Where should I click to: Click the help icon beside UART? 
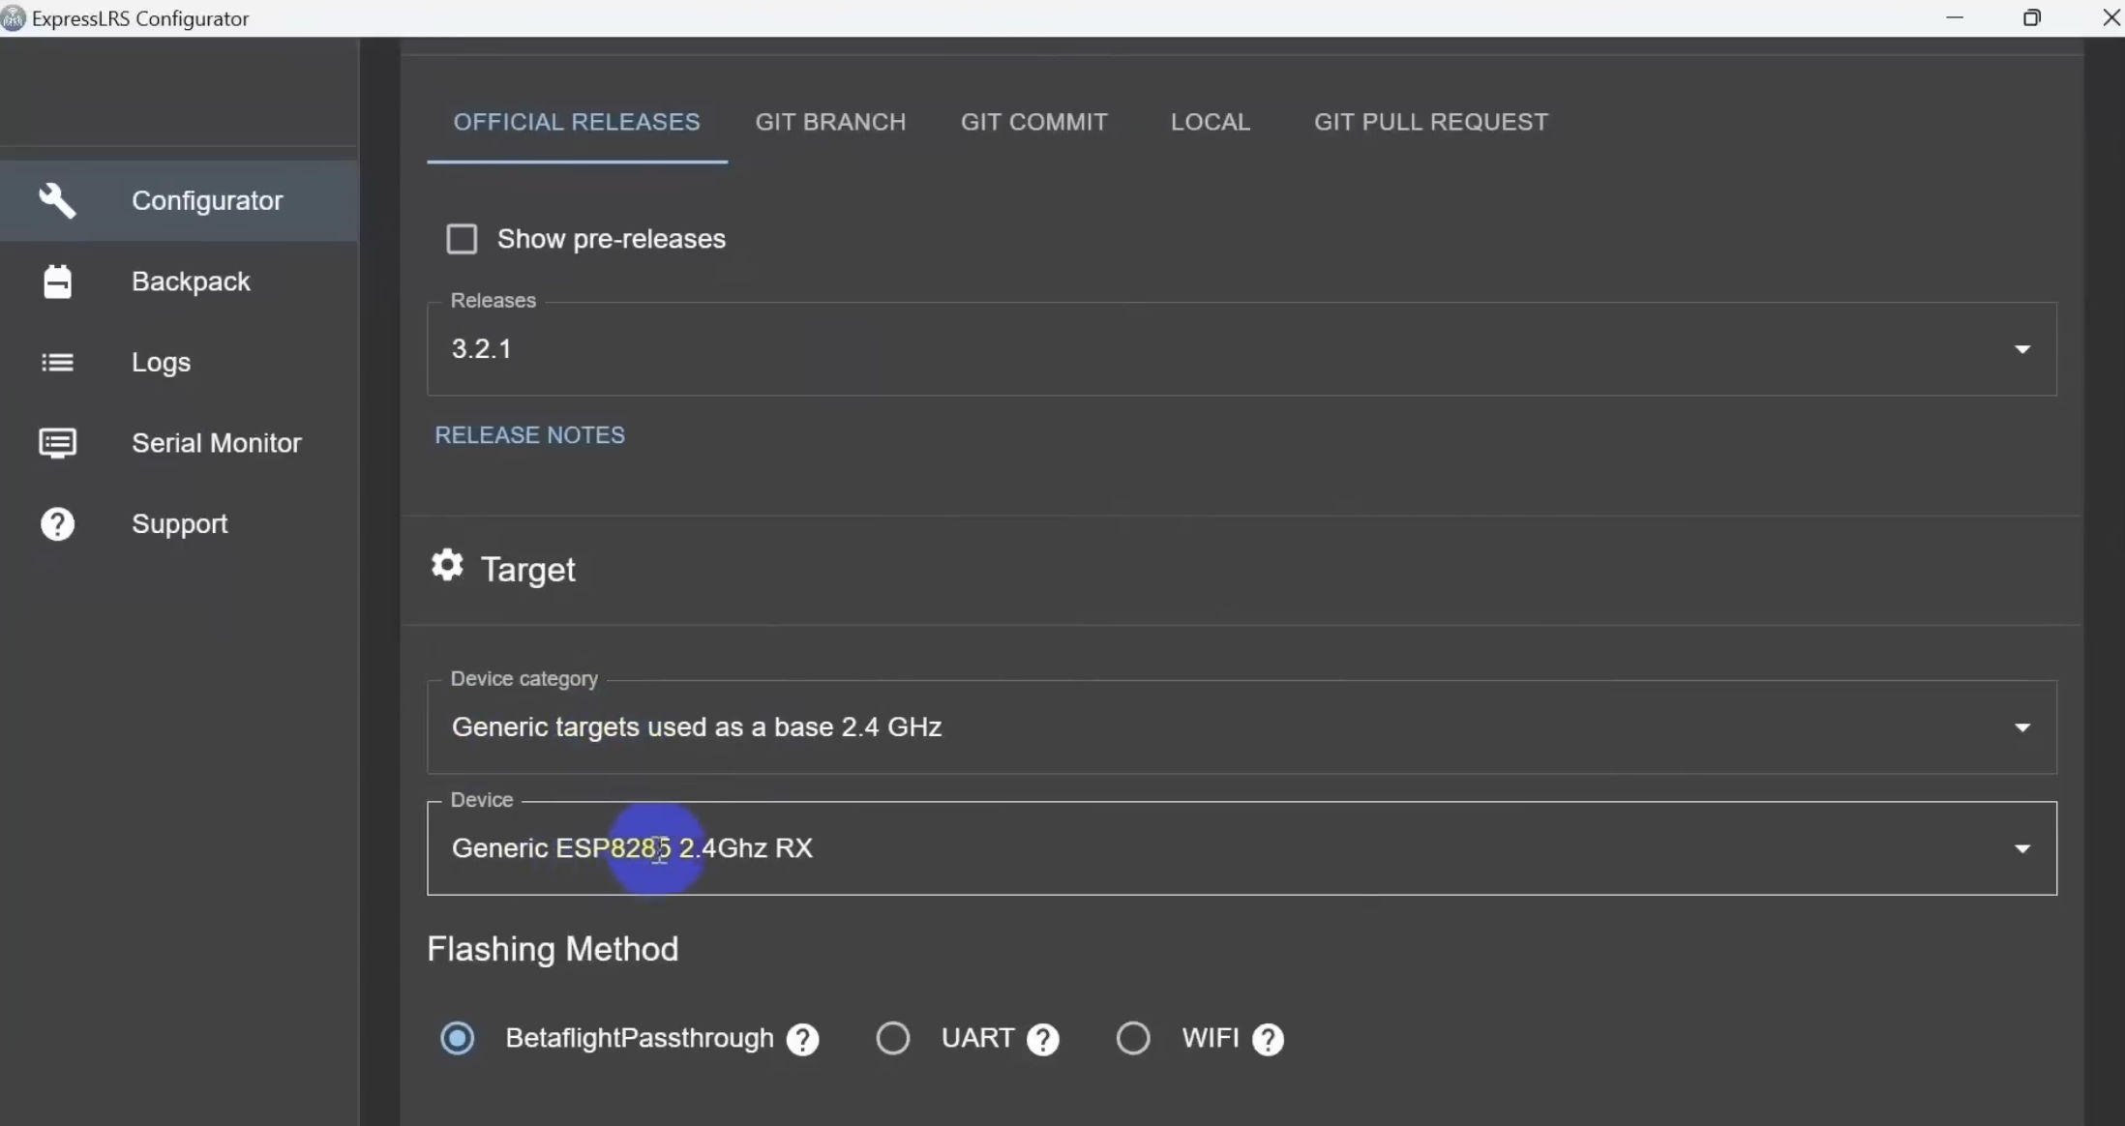click(1042, 1040)
